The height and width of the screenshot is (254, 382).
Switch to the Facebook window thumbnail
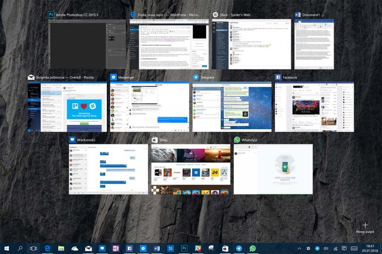point(314,107)
